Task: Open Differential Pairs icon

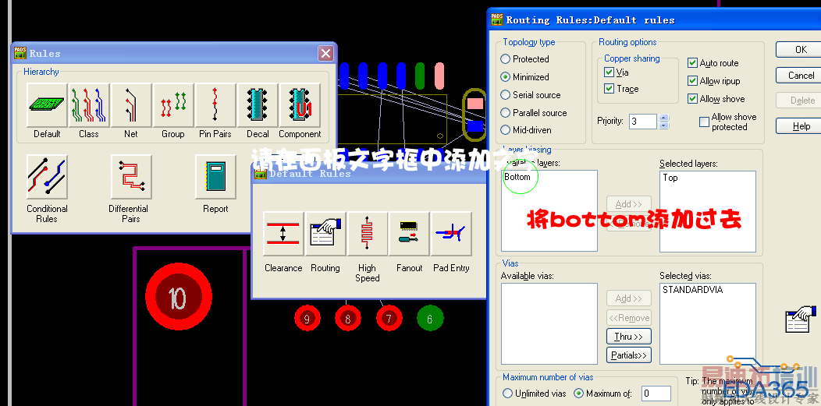Action: point(131,177)
